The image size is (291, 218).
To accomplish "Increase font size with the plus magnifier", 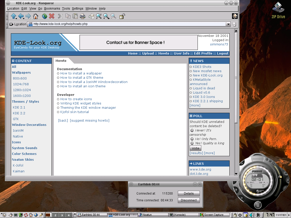I will click(106, 16).
